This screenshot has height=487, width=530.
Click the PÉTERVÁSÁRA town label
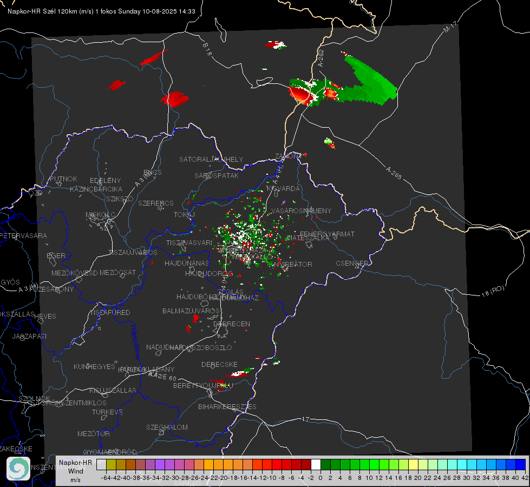[x=23, y=235]
